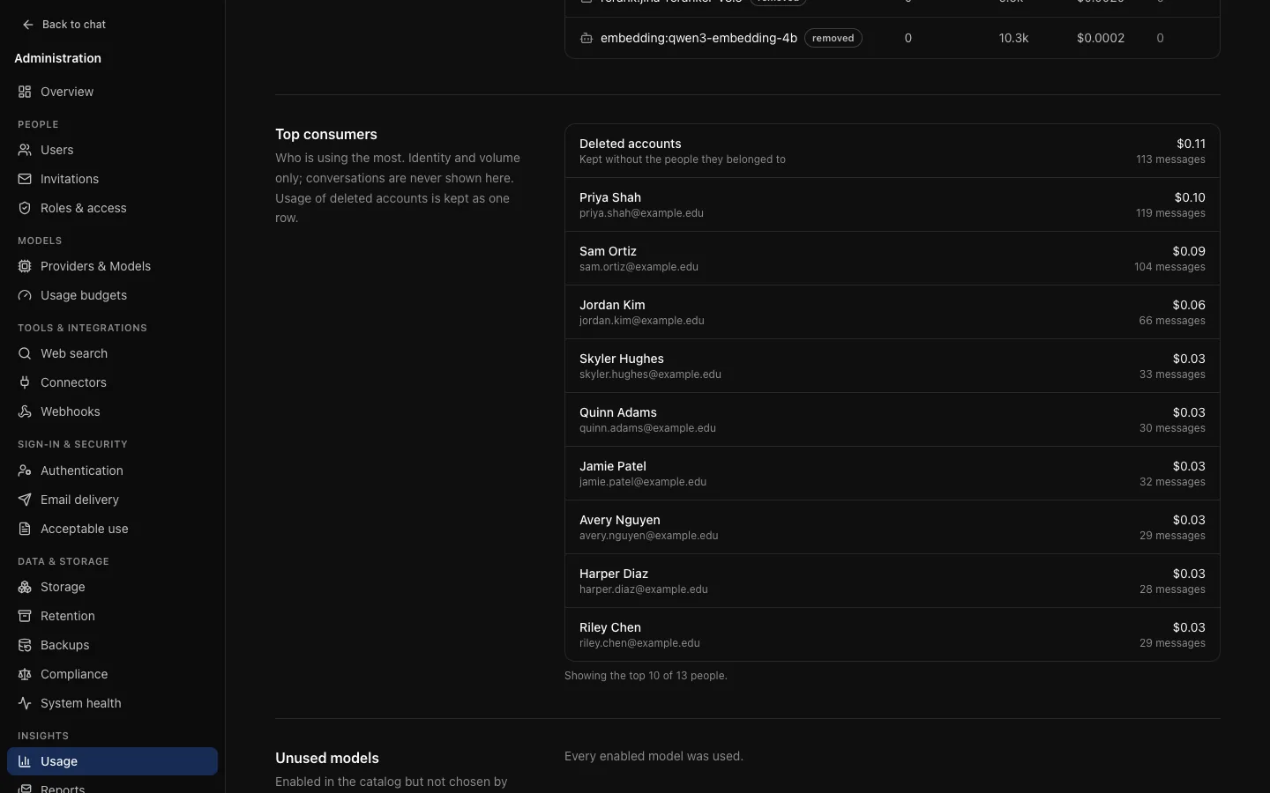Click the Providers & Models chip icon
The height and width of the screenshot is (793, 1270).
click(25, 266)
